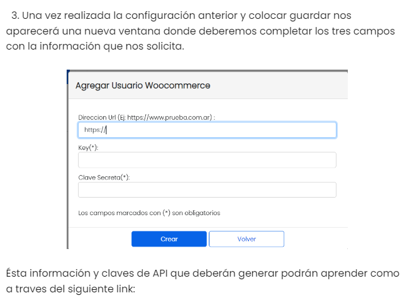The image size is (417, 303).
Task: Click the Volver button
Action: pos(247,239)
